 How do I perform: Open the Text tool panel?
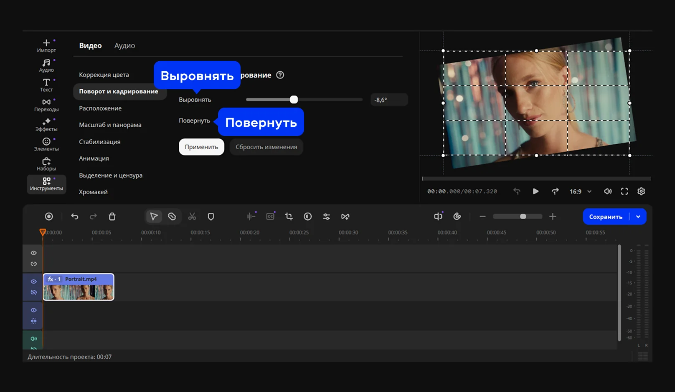point(46,85)
